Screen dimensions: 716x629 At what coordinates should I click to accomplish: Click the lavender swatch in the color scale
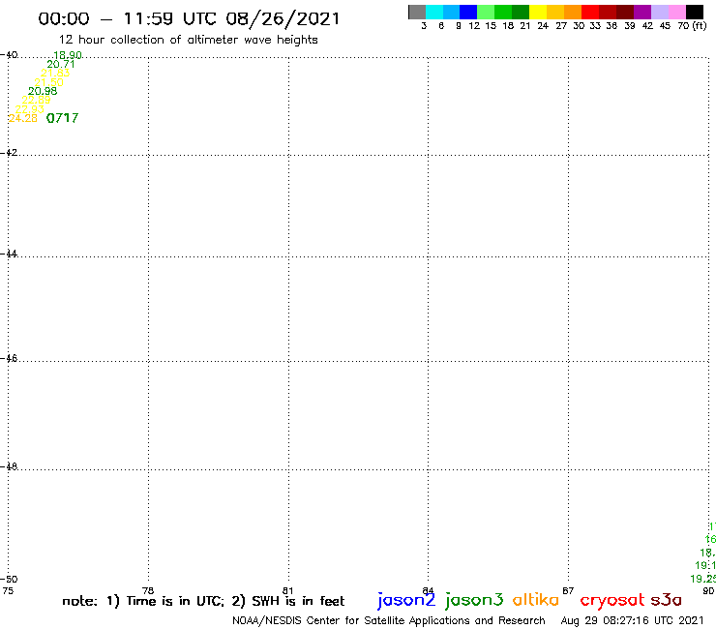coord(659,12)
